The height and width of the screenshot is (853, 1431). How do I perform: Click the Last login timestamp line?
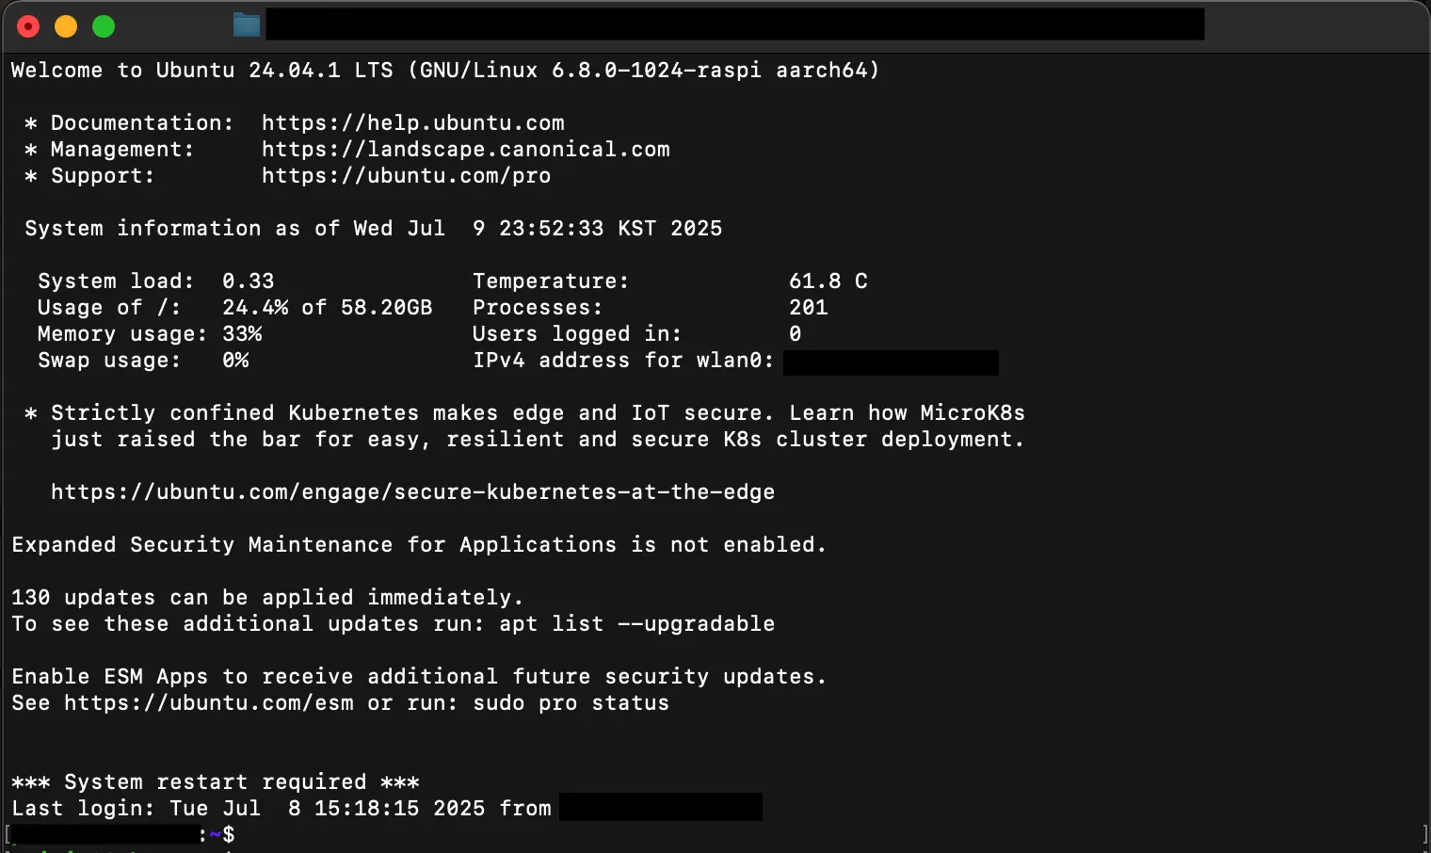click(x=281, y=808)
